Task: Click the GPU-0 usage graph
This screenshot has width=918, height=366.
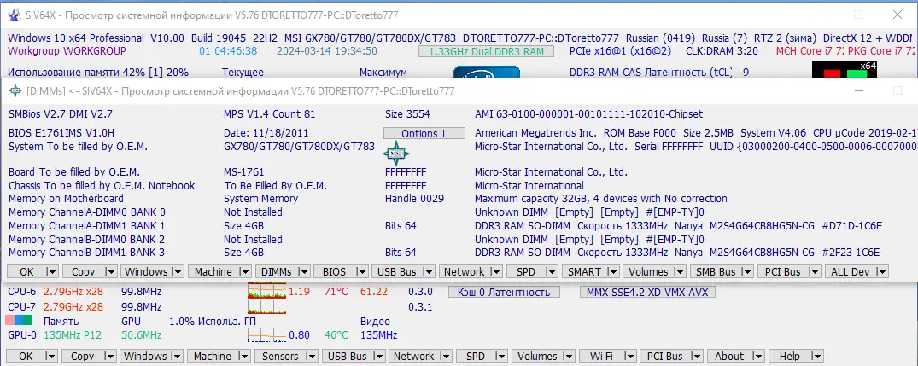Action: pyautogui.click(x=267, y=335)
